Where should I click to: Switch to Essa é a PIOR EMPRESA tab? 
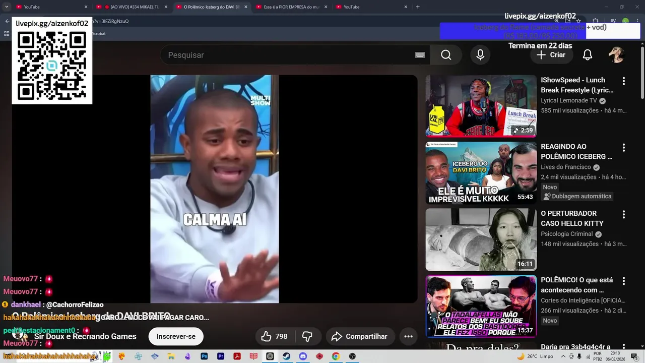291,7
